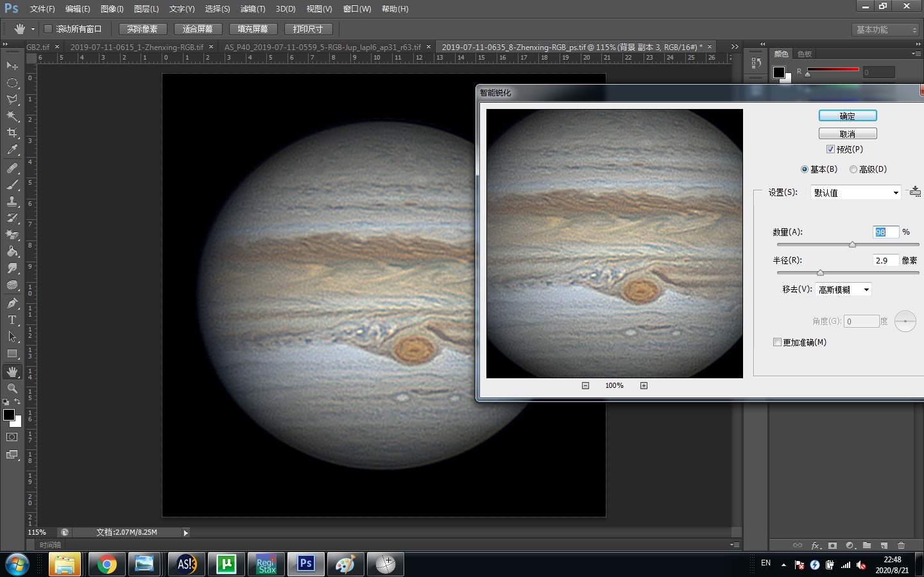
Task: Click the 确定 button
Action: [848, 116]
